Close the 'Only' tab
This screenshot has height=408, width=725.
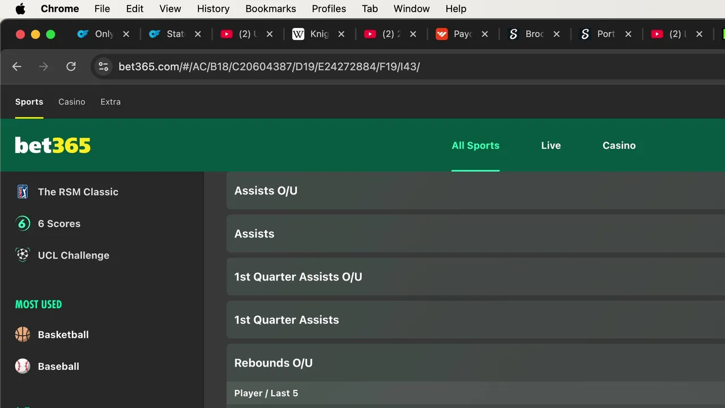click(126, 34)
